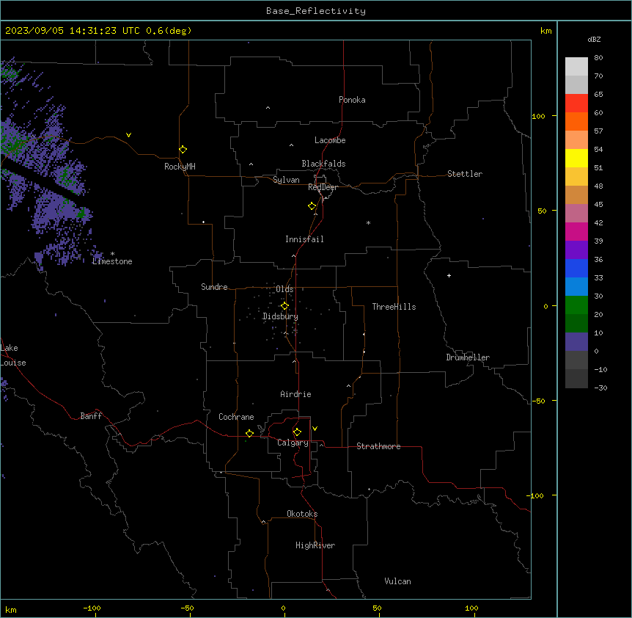Pick the bright yellow swatch in dBZ legend
The height and width of the screenshot is (618, 632).
tap(576, 158)
